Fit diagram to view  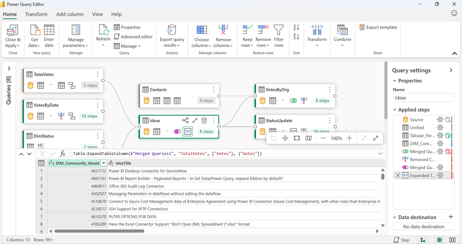297,138
